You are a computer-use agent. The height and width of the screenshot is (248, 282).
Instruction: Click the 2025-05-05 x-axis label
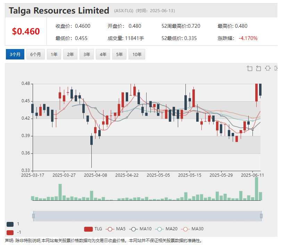(158, 175)
